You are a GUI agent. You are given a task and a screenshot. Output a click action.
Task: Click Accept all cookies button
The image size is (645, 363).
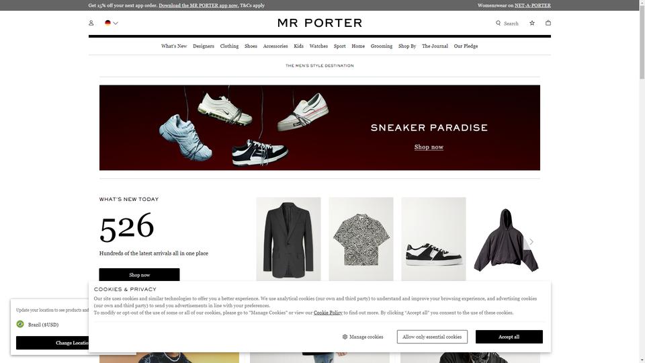coord(509,337)
